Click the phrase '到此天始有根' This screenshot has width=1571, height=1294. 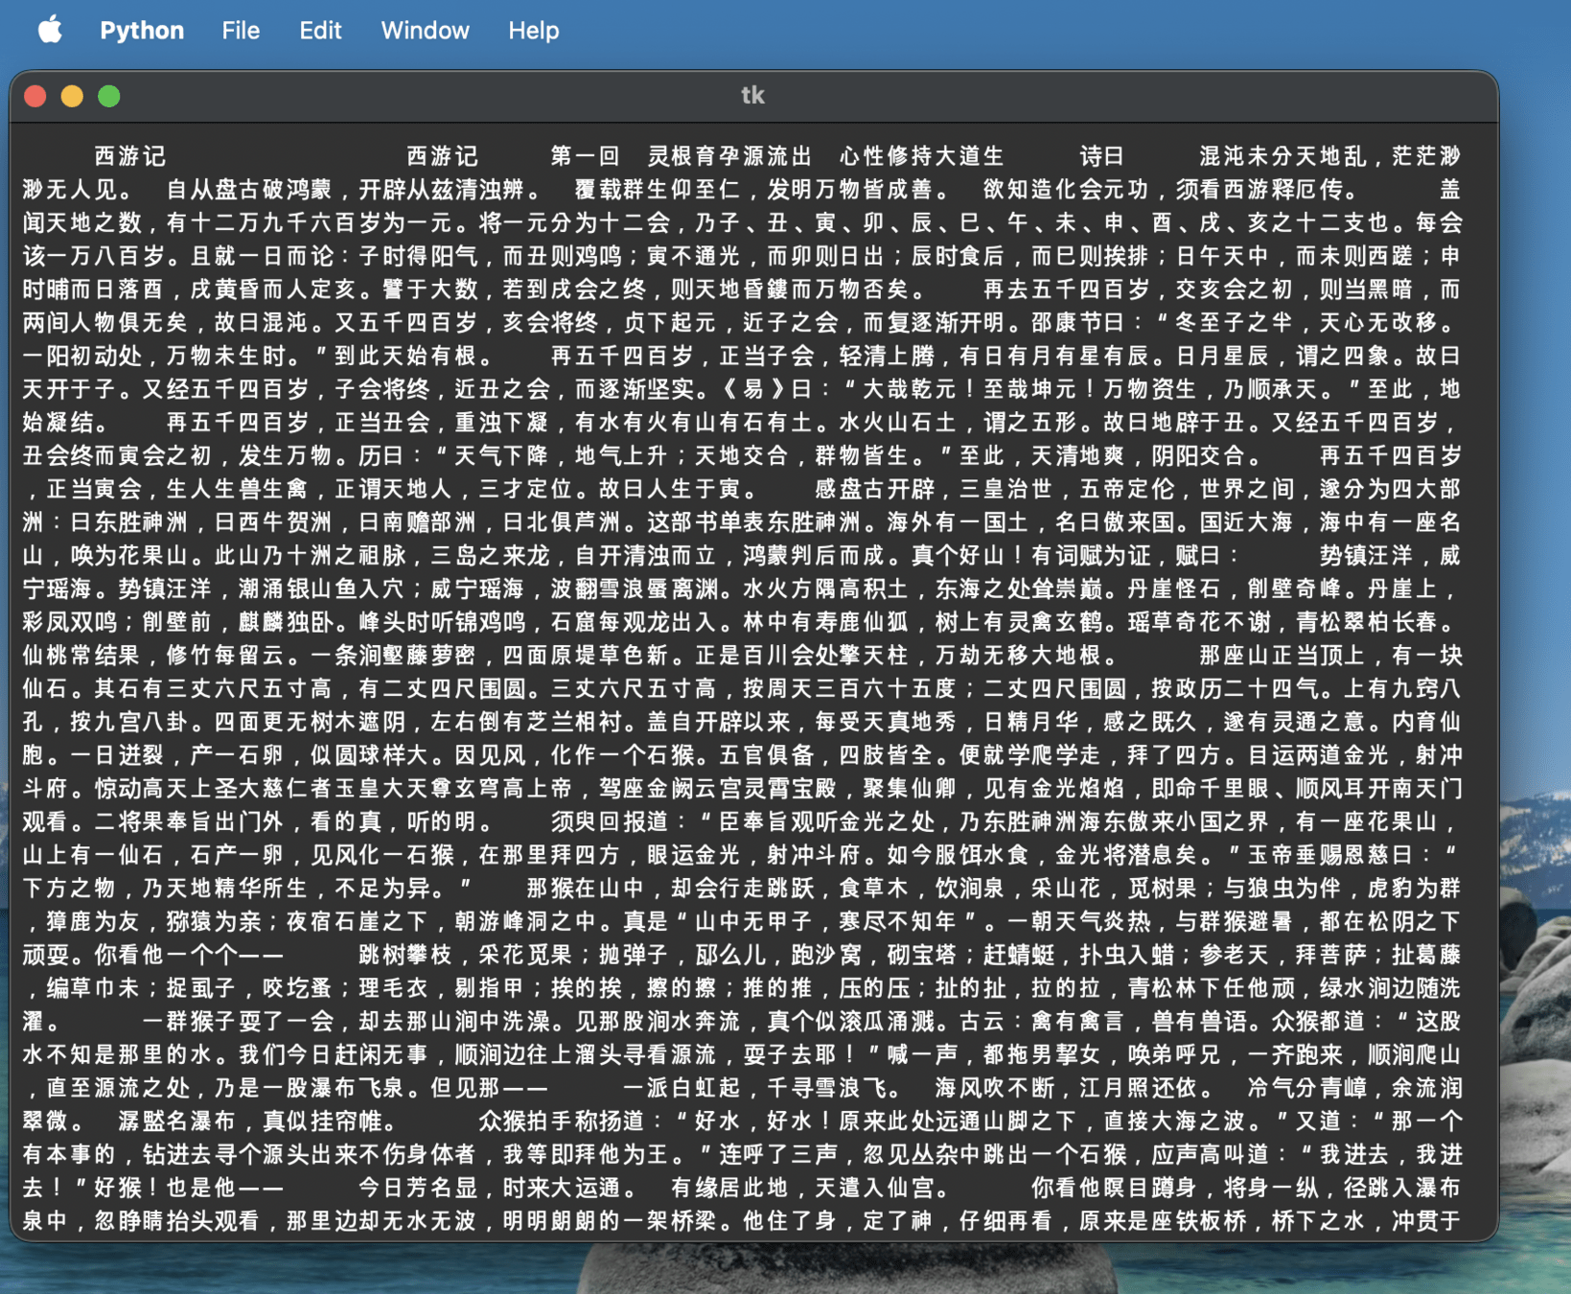pos(405,357)
